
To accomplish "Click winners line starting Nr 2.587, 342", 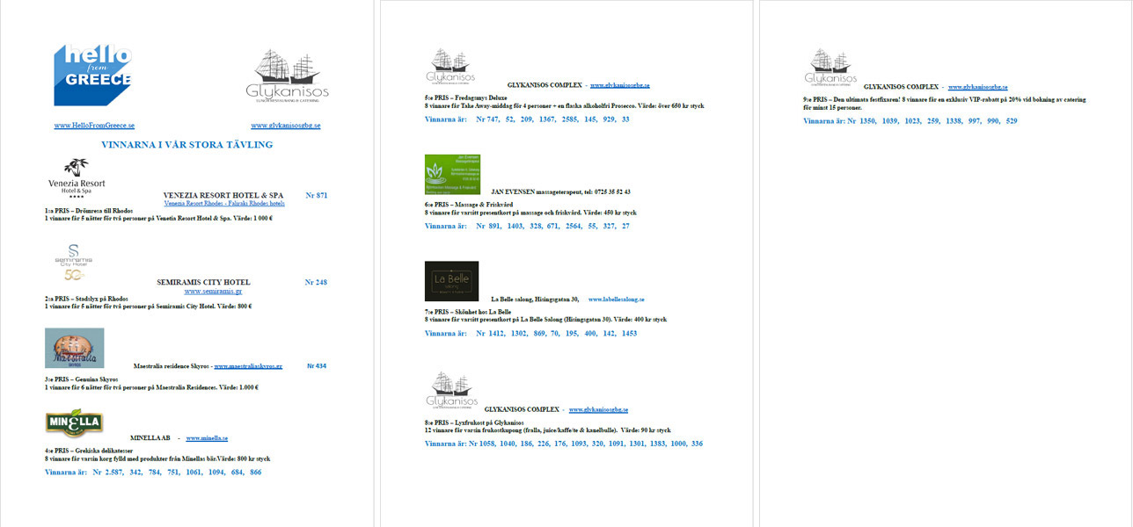I will coord(153,473).
